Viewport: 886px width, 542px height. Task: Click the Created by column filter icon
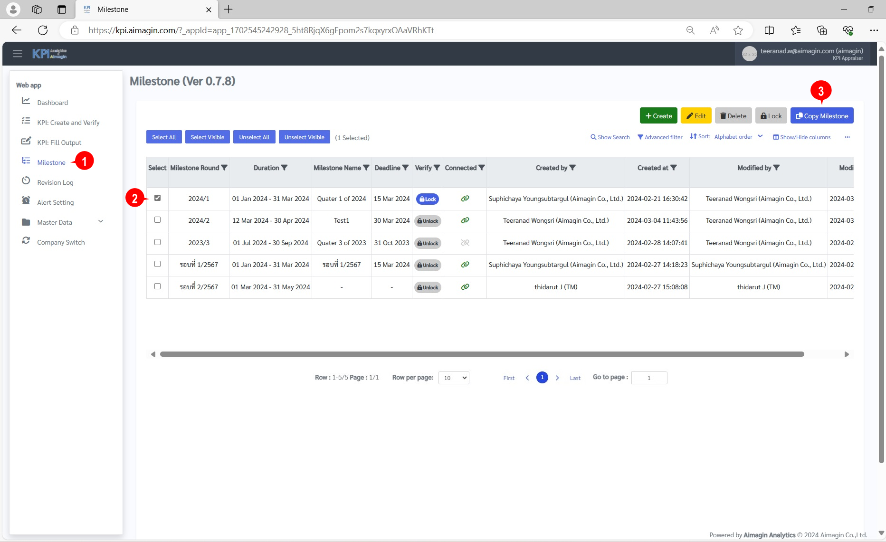point(572,168)
